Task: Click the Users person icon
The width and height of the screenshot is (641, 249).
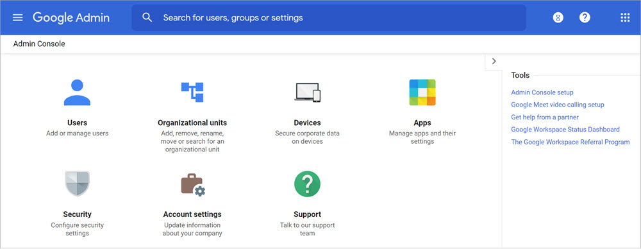Action: click(x=77, y=92)
